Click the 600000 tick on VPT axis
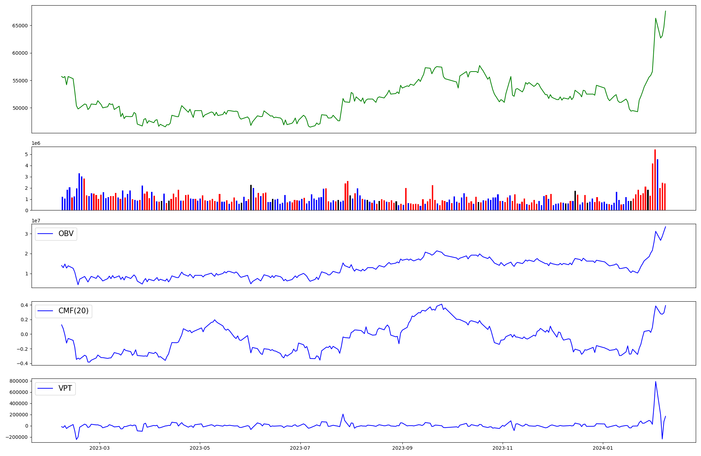This screenshot has height=456, width=701. point(19,392)
